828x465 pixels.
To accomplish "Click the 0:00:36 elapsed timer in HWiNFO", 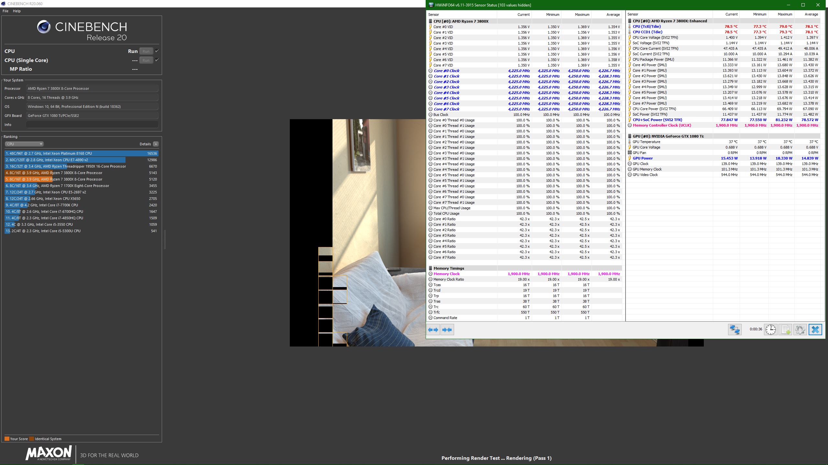I will (x=756, y=329).
